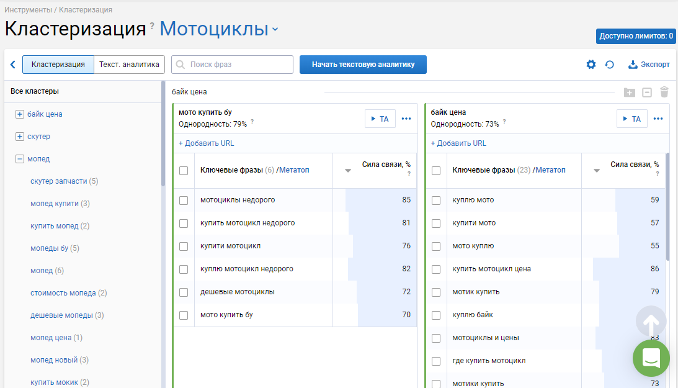Image resolution: width=678 pixels, height=388 pixels.
Task: Click the add new group folder icon
Action: (x=630, y=92)
